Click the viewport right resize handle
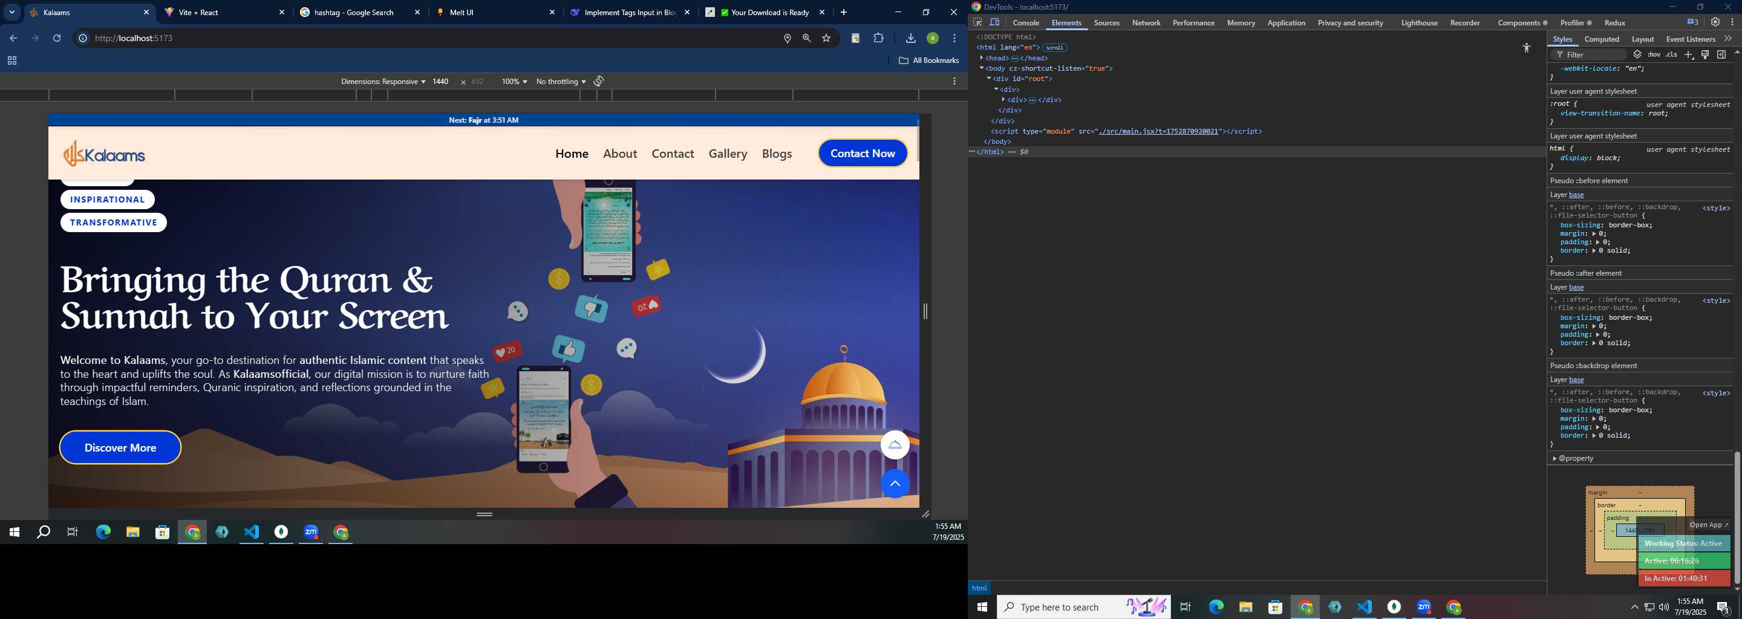Screen dimensions: 1742x619 pos(925,311)
